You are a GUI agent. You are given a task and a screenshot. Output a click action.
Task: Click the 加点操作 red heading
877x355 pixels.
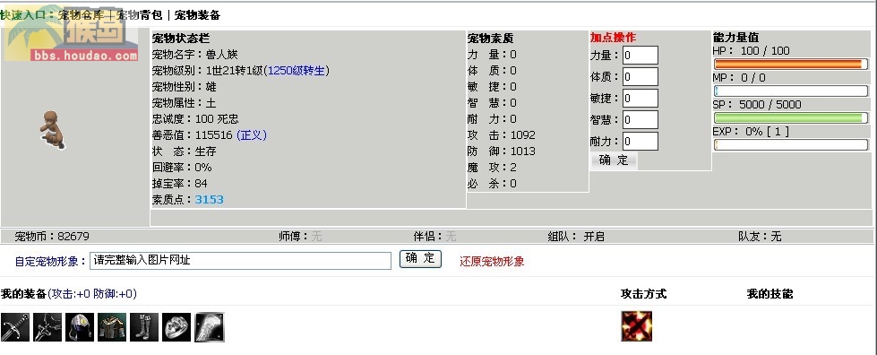click(x=613, y=38)
